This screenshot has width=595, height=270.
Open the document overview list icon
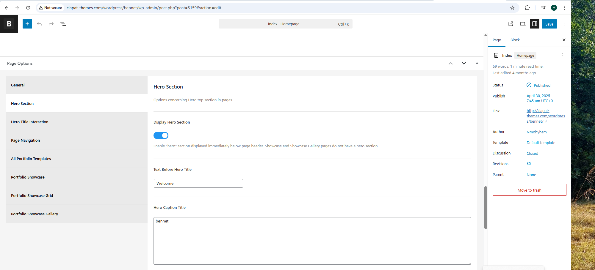pyautogui.click(x=63, y=24)
